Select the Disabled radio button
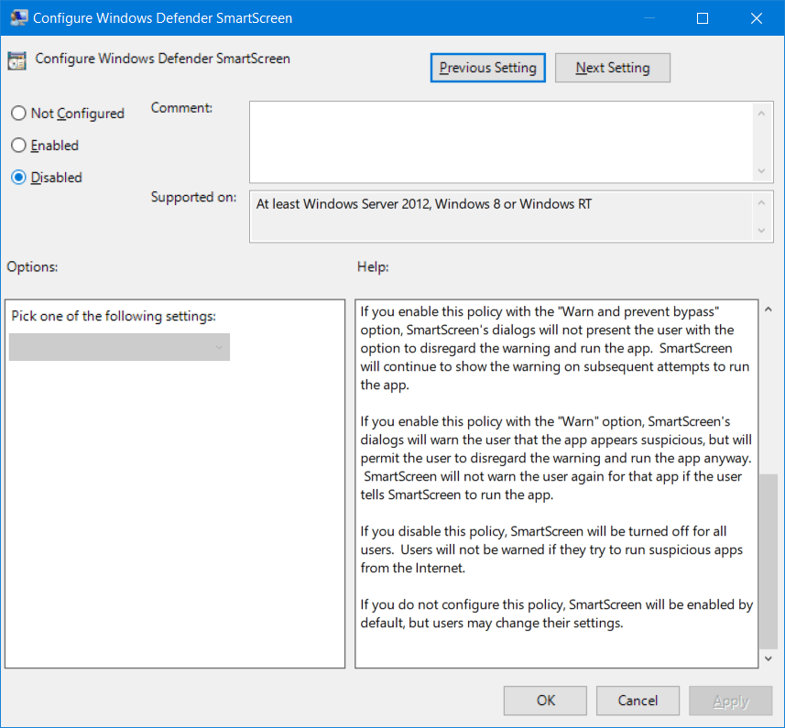The width and height of the screenshot is (785, 728). (18, 177)
